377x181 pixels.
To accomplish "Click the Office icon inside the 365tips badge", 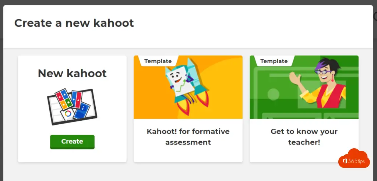I will (345, 161).
